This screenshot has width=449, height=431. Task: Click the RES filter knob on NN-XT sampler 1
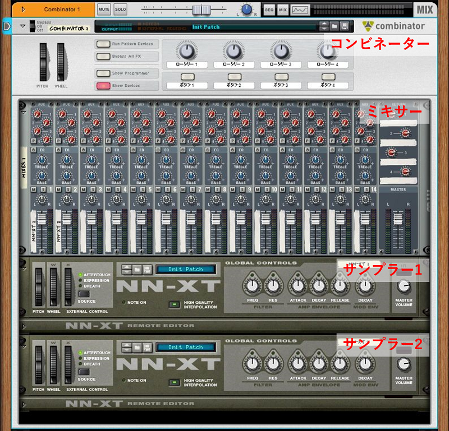(x=273, y=285)
